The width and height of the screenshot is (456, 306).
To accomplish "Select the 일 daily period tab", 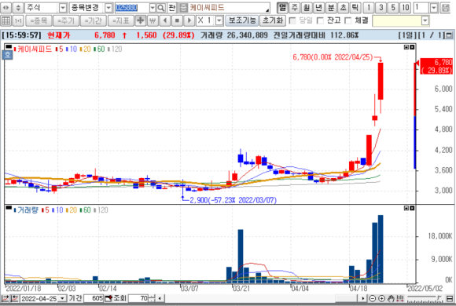I will (x=282, y=8).
